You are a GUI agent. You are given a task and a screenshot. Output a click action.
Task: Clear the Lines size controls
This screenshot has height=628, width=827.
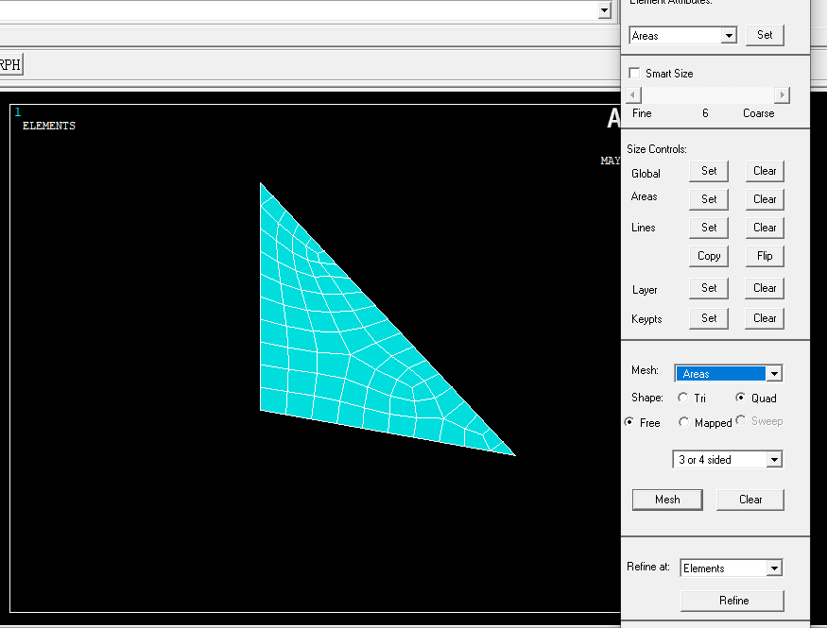coord(764,227)
